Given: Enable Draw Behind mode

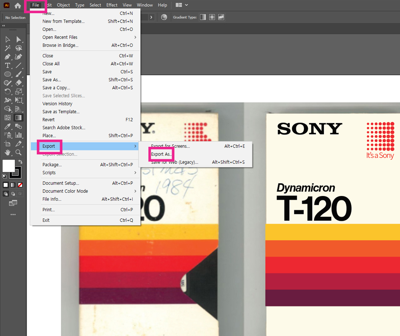Looking at the screenshot, I should (13, 194).
